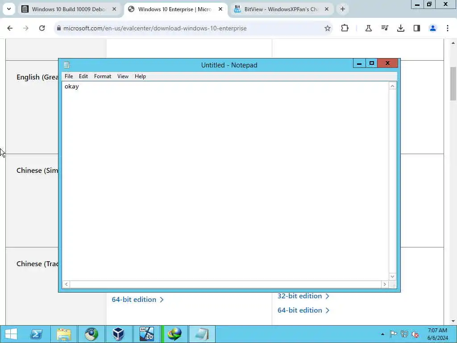Viewport: 457px width, 343px height.
Task: Minimize the browser window
Action: [x=417, y=4]
